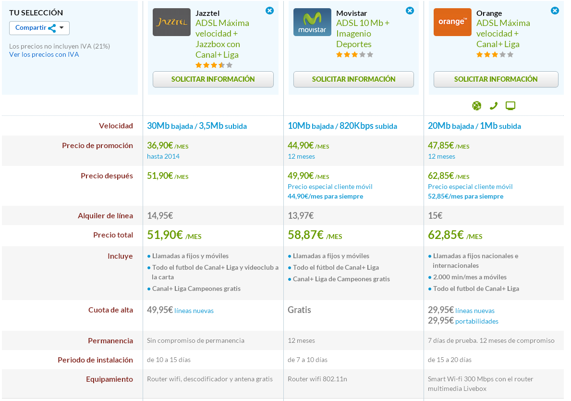Screen dimensions: 571x401
Task: Click the Movistar logo
Action: pyautogui.click(x=312, y=22)
